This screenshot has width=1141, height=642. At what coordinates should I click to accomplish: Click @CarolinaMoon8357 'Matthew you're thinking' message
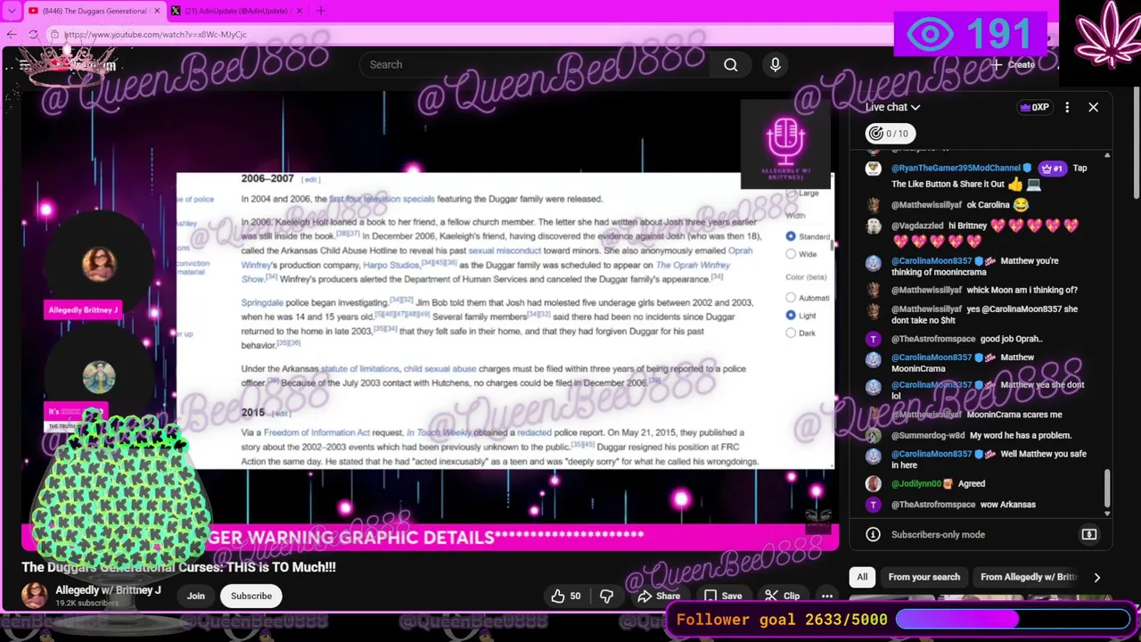[974, 267]
